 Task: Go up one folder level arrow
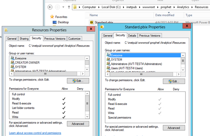[x=69, y=7]
